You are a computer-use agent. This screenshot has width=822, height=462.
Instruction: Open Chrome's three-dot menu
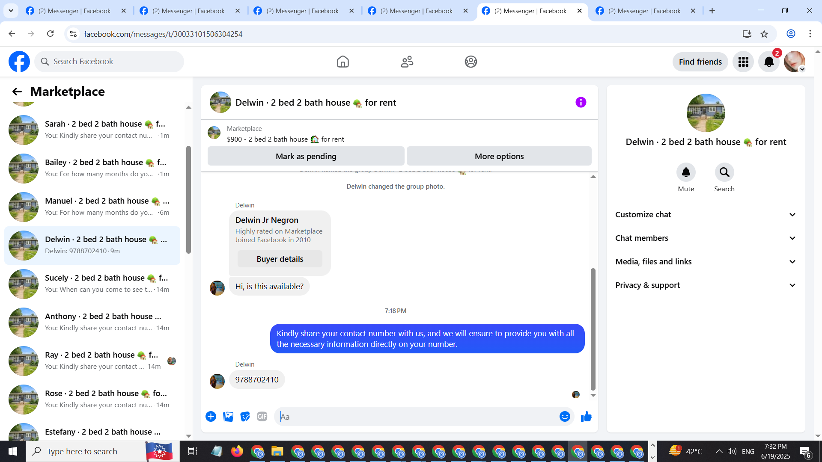(x=810, y=34)
